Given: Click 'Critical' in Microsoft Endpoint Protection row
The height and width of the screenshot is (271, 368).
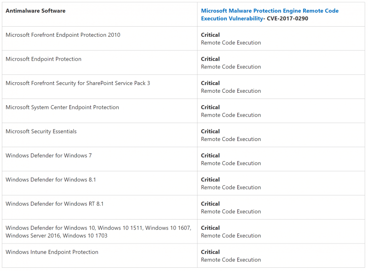Looking at the screenshot, I should [210, 59].
